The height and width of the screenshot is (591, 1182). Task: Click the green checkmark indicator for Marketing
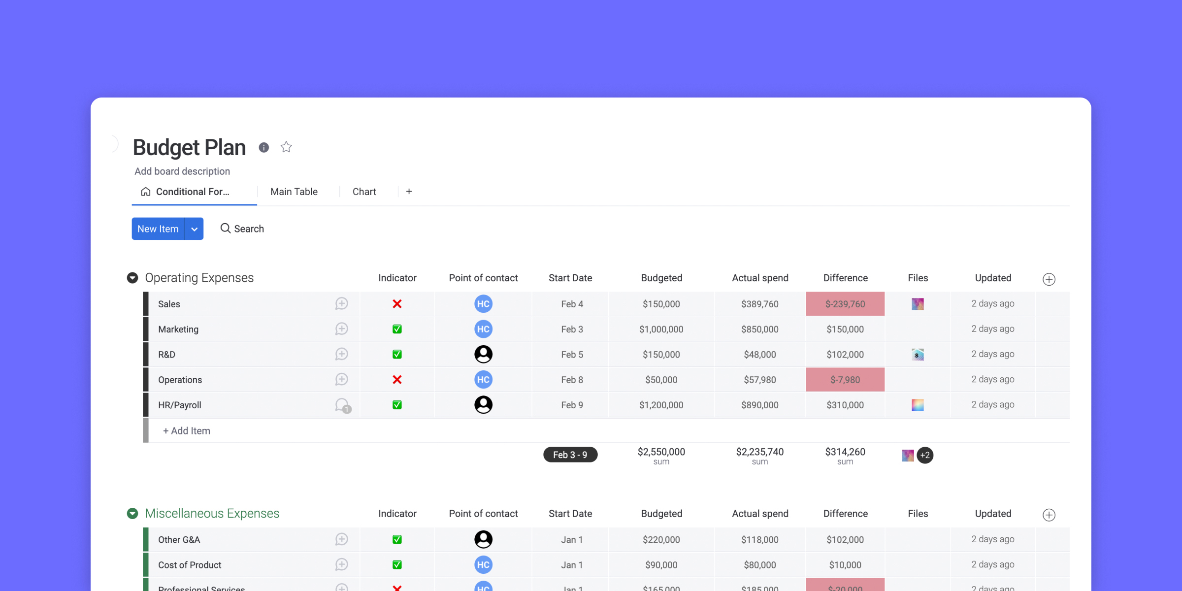[396, 328]
